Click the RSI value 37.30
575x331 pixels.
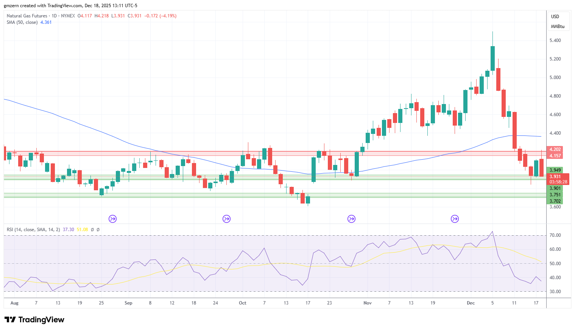click(x=69, y=230)
